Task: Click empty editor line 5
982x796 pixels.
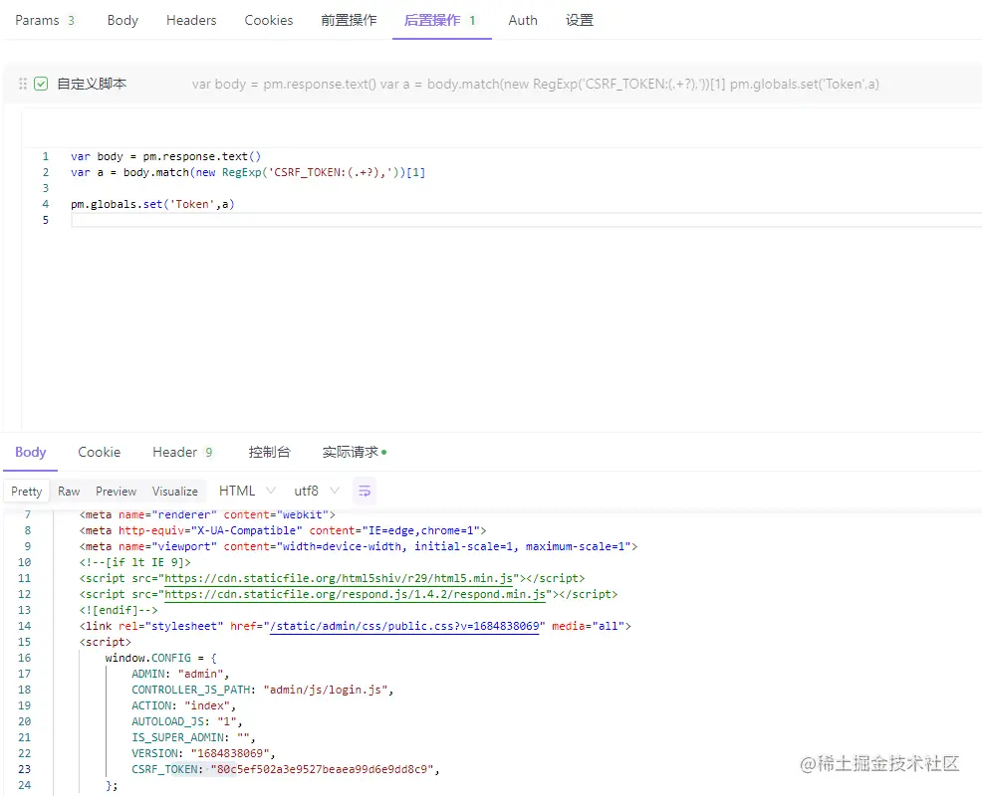Action: (526, 220)
